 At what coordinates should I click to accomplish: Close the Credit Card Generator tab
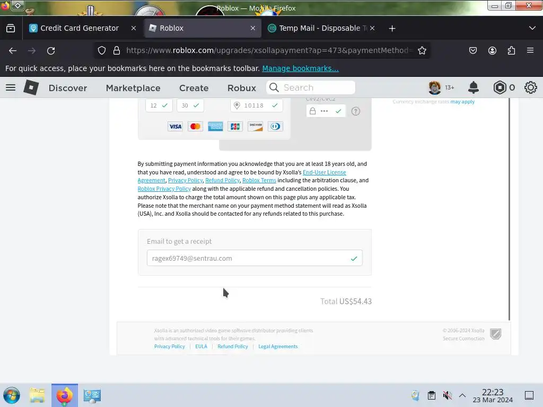click(134, 29)
